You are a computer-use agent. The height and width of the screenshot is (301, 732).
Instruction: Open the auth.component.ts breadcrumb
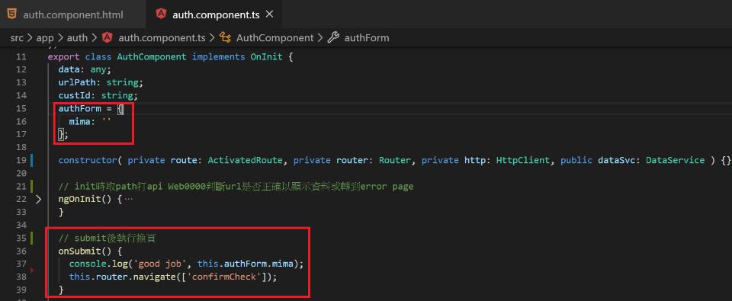pos(162,38)
